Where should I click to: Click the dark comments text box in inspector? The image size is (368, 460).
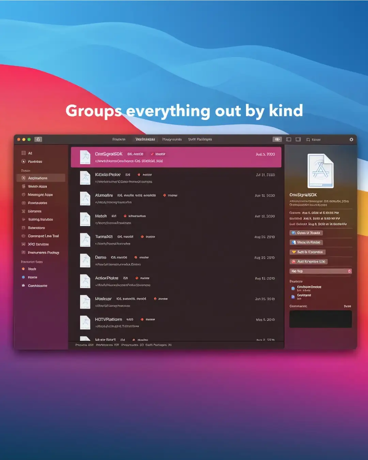(321, 319)
